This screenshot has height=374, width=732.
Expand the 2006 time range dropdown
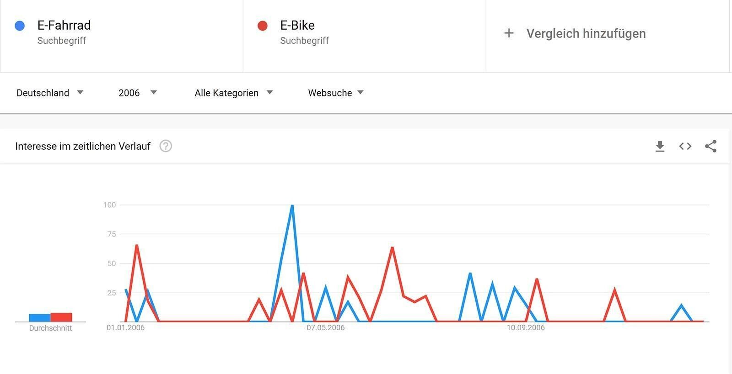point(137,93)
